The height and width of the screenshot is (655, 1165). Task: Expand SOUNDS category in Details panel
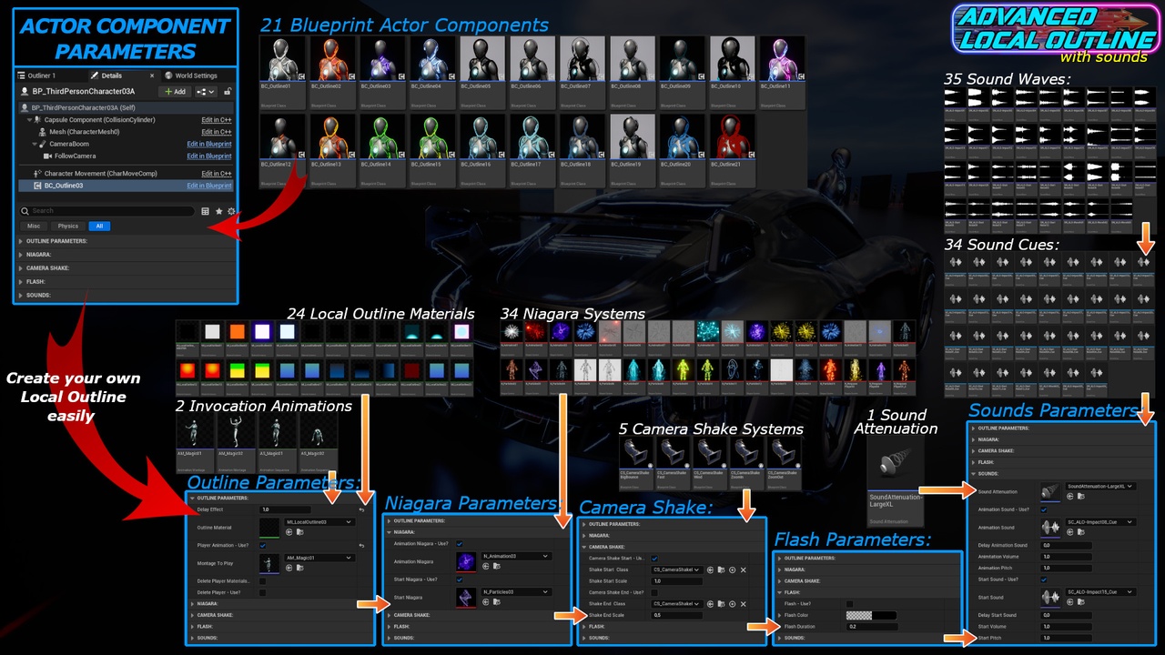(20, 296)
